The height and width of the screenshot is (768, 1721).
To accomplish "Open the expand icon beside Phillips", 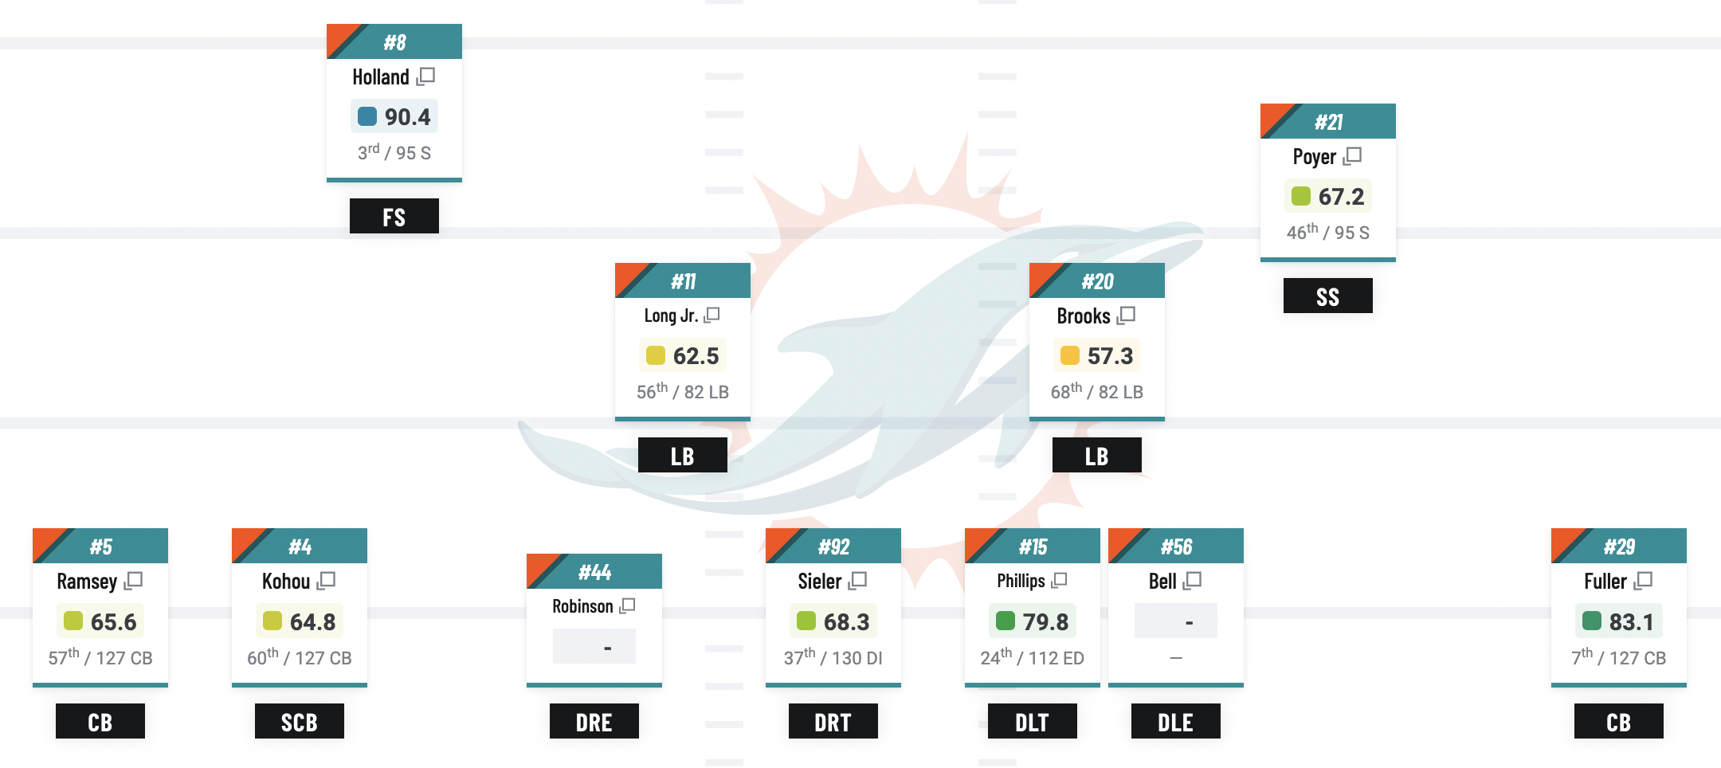I will click(1059, 581).
